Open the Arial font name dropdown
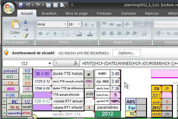 pos(65,24)
